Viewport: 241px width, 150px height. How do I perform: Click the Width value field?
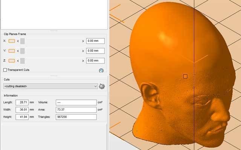[22, 110]
